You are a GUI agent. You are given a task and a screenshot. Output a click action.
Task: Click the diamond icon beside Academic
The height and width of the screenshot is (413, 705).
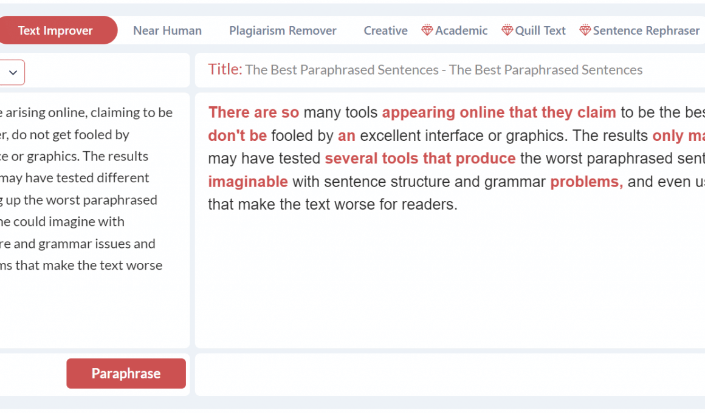click(427, 30)
